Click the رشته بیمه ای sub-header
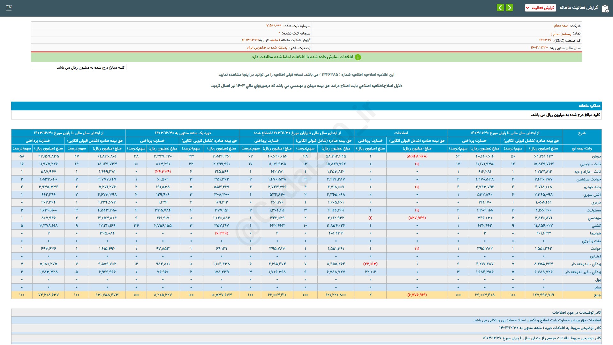The width and height of the screenshot is (613, 345). tap(582, 149)
